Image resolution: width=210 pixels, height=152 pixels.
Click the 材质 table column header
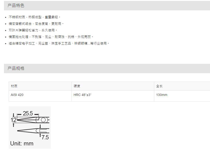pos(40,86)
